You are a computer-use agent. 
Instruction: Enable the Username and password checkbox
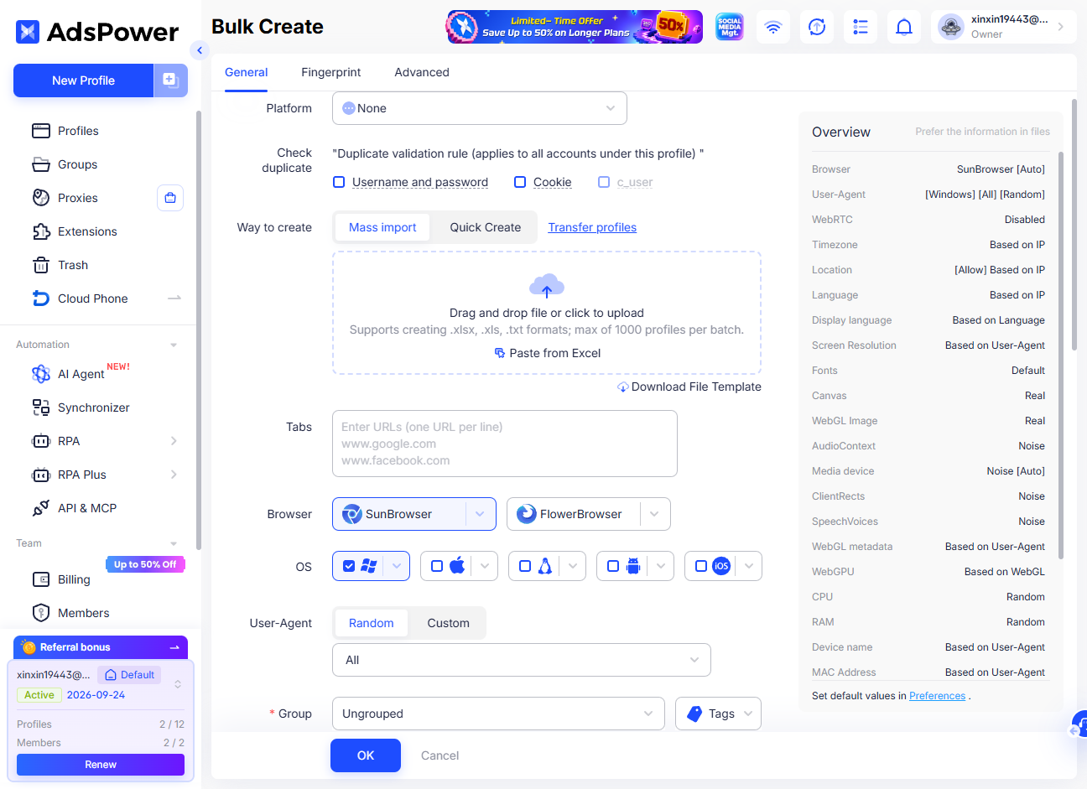pyautogui.click(x=339, y=182)
